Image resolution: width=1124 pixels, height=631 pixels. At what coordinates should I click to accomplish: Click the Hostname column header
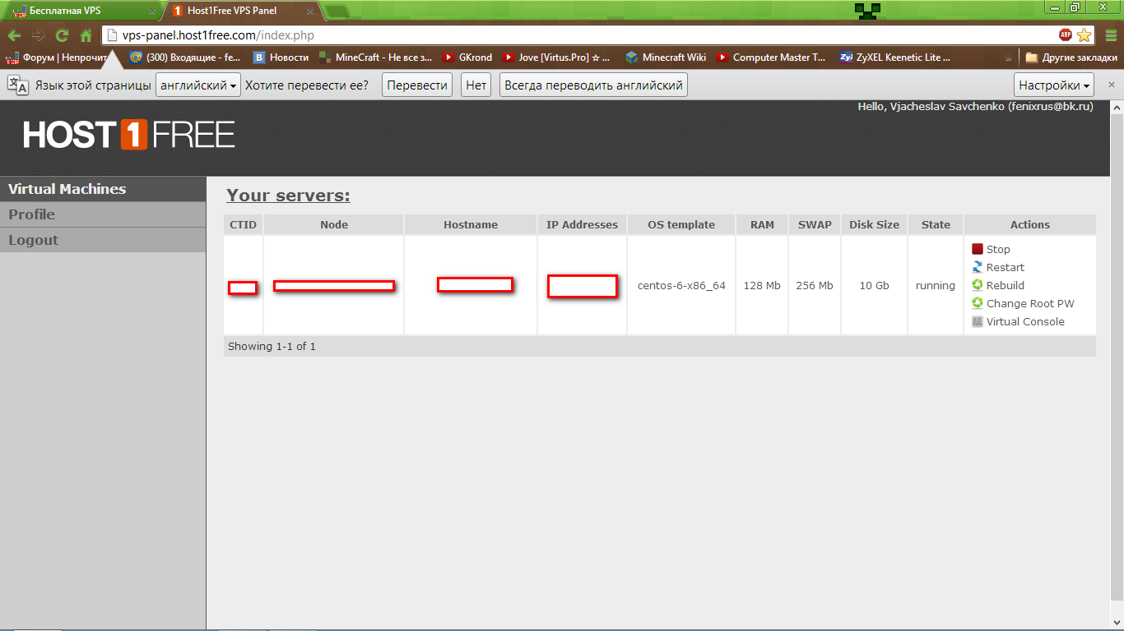(471, 224)
